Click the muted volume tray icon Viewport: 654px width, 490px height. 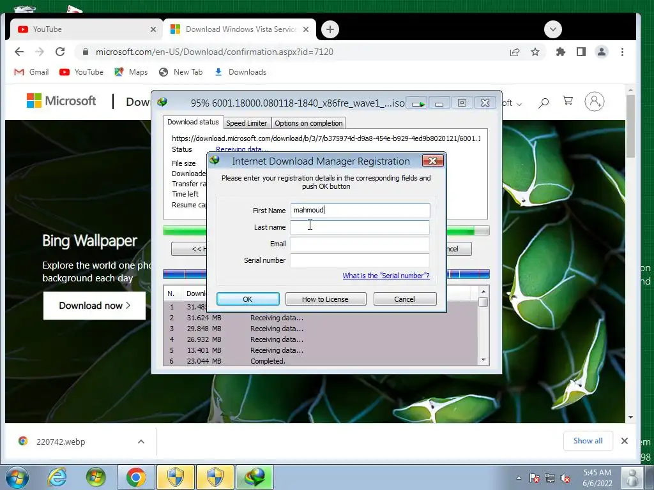tap(565, 479)
